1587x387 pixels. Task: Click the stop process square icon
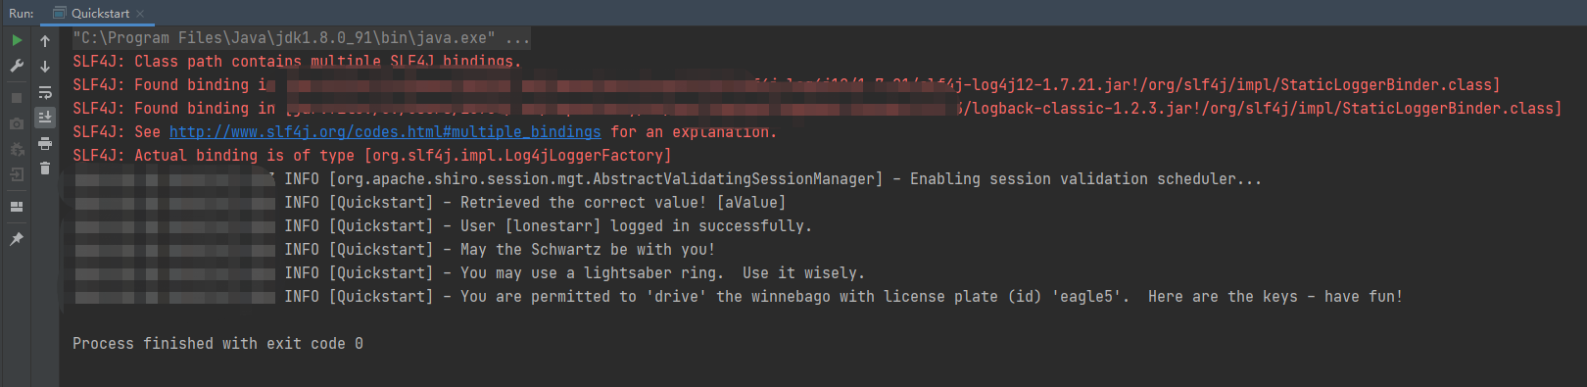tap(17, 98)
